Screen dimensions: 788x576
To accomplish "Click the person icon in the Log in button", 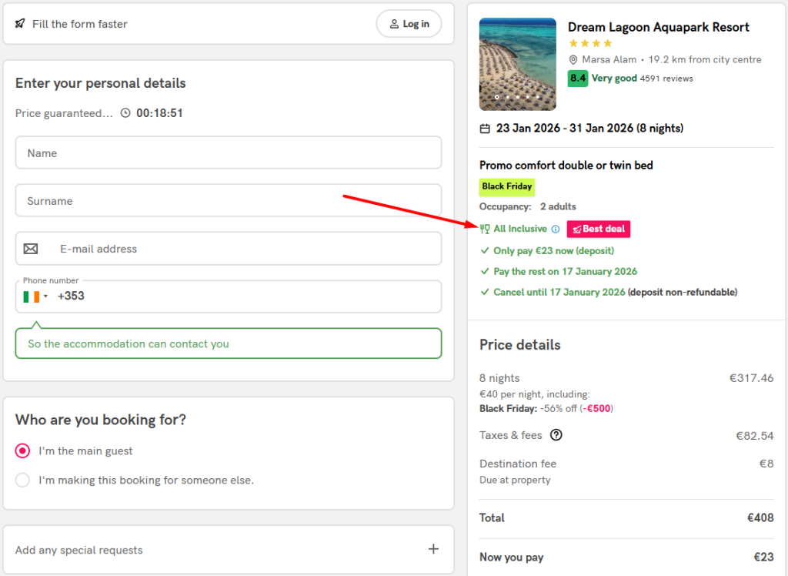I will [395, 24].
